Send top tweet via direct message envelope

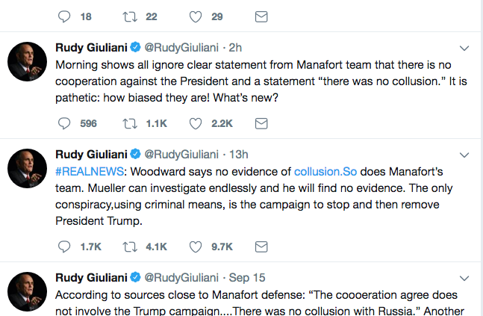point(261,16)
